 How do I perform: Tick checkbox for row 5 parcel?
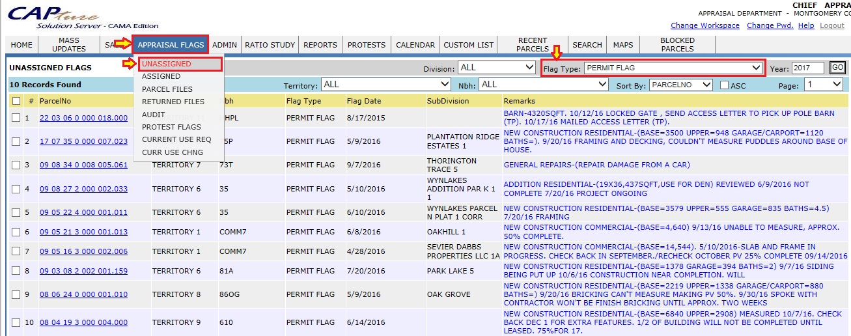coord(16,213)
